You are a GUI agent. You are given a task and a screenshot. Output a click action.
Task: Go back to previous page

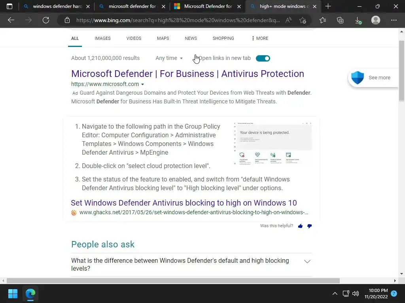point(11,20)
